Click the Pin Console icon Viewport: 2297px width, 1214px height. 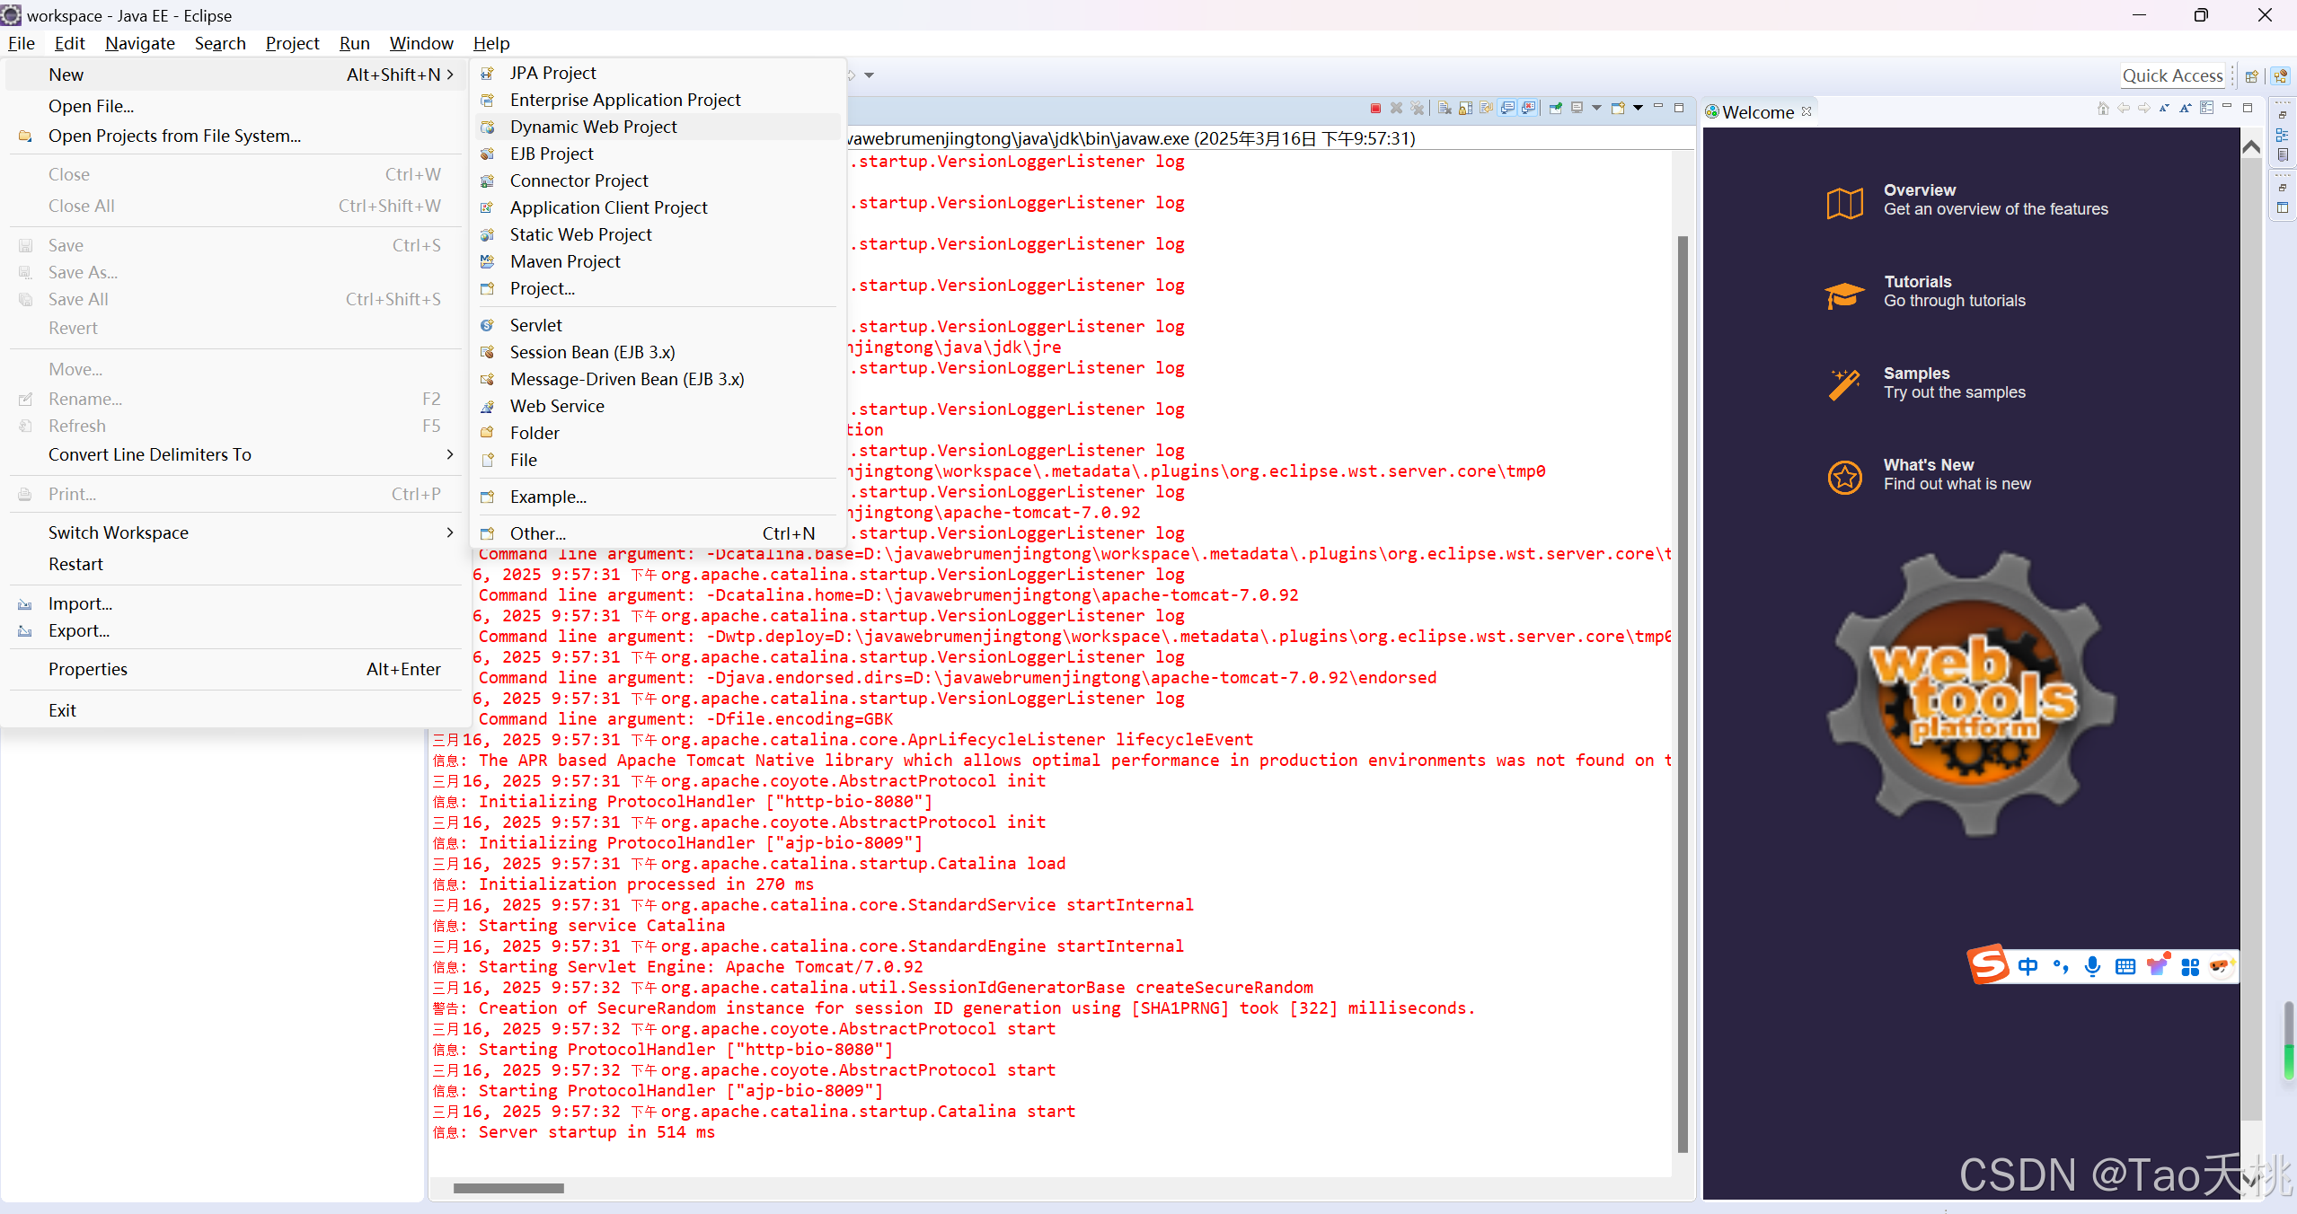pyautogui.click(x=1556, y=108)
